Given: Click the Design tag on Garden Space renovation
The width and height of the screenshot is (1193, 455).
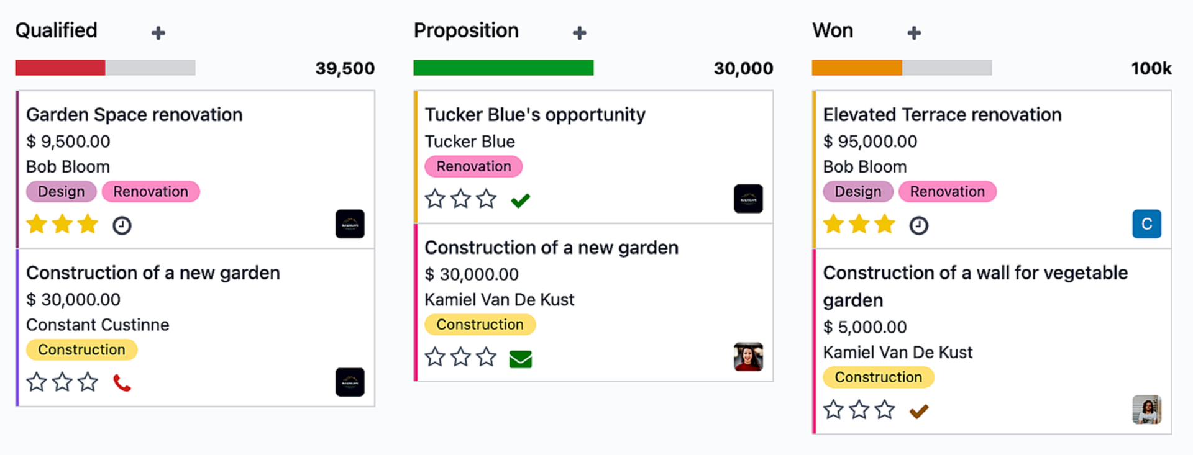Looking at the screenshot, I should pos(62,192).
